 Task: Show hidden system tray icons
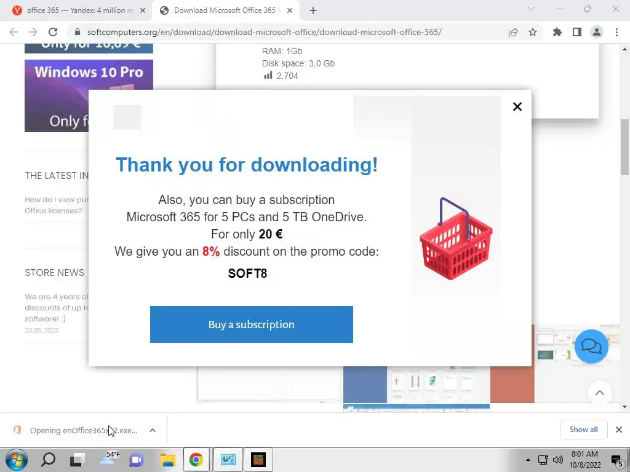click(x=528, y=460)
